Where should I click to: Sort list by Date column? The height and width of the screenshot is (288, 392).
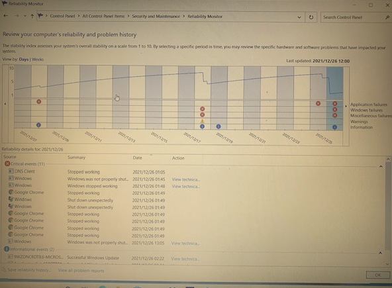click(x=137, y=158)
